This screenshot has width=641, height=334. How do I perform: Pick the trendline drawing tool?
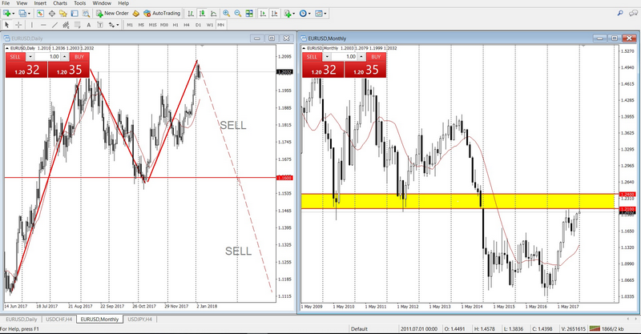coord(53,26)
